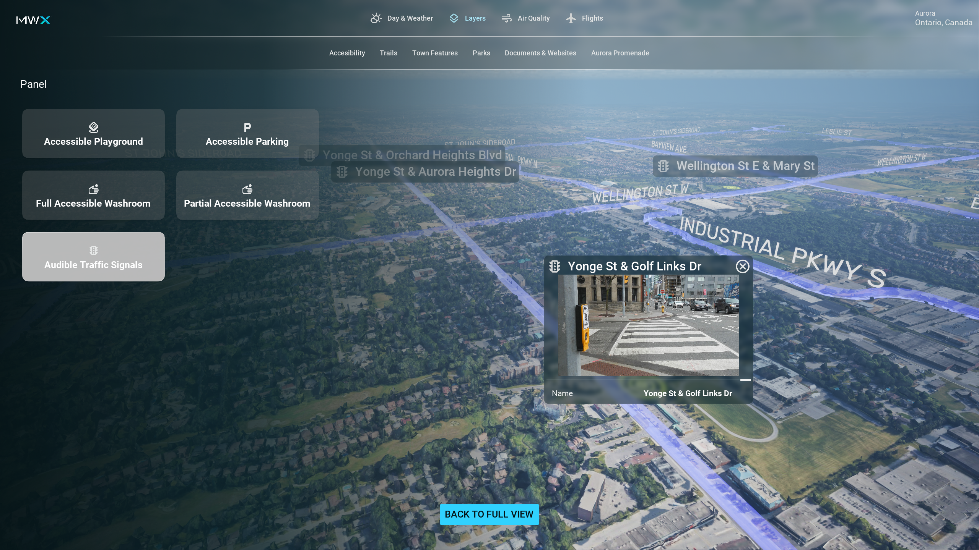The width and height of the screenshot is (979, 550).
Task: Close the Yonge St & Golf Links Dr popup
Action: point(742,266)
